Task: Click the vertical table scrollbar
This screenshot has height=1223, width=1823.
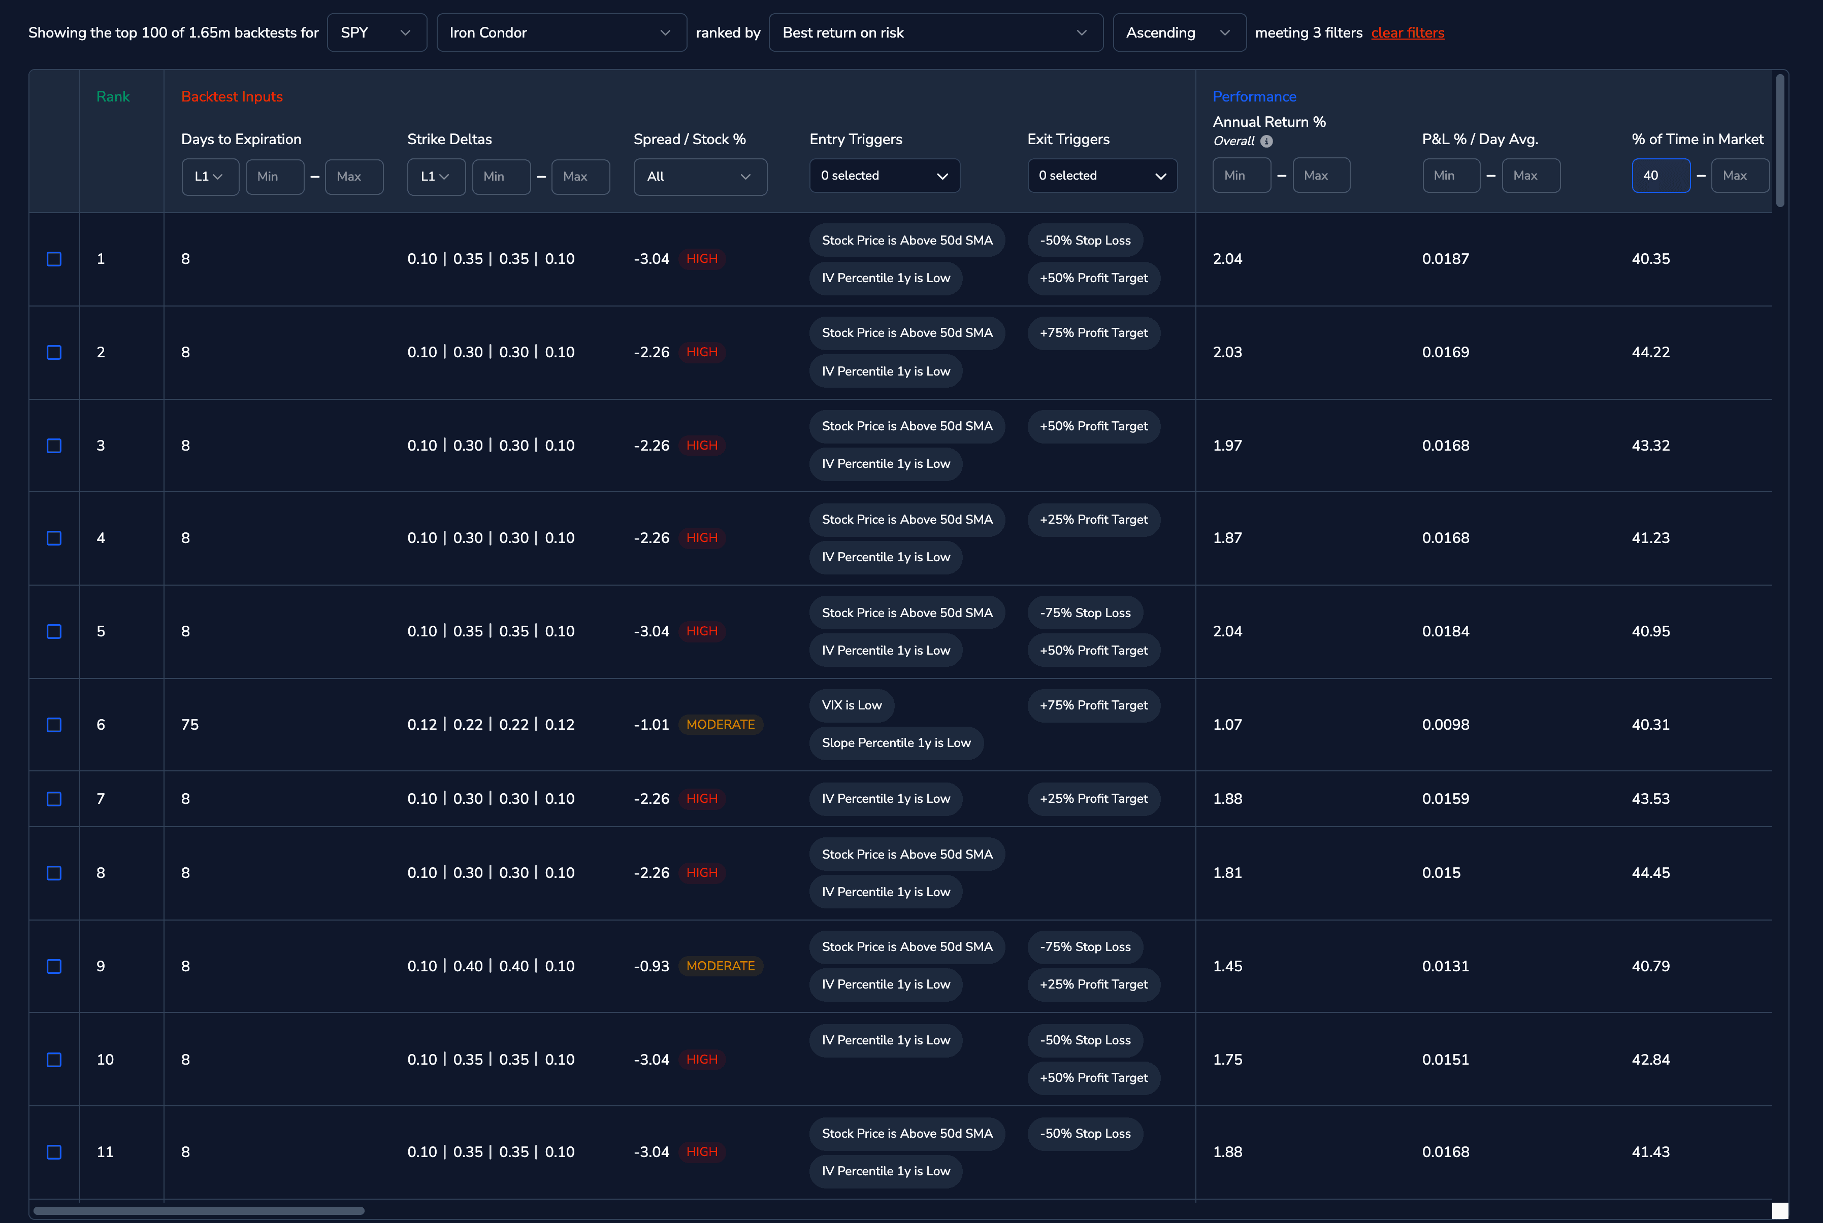Action: pos(1780,141)
